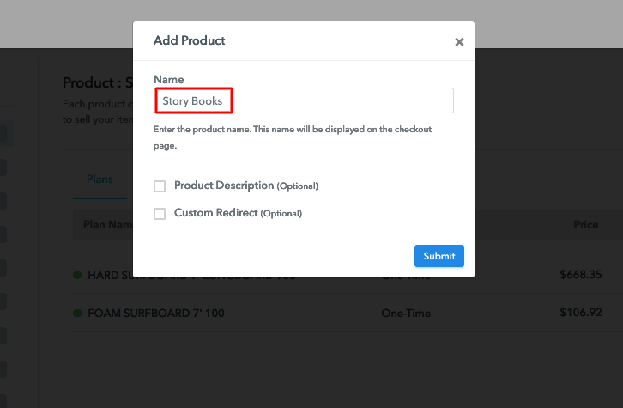Viewport: 623px width, 408px height.
Task: Click the Product Description label text
Action: click(224, 186)
